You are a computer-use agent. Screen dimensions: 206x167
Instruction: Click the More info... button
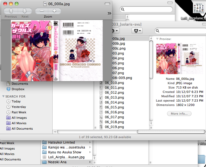pyautogui.click(x=179, y=114)
